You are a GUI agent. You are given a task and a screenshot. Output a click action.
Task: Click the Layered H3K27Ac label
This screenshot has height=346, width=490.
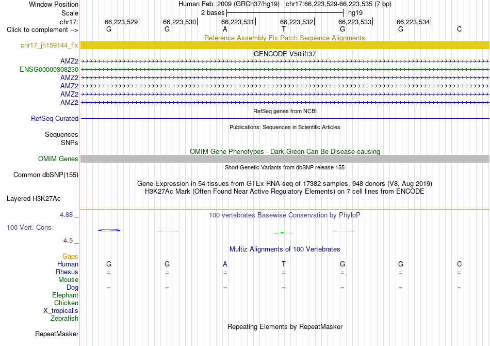pyautogui.click(x=34, y=199)
